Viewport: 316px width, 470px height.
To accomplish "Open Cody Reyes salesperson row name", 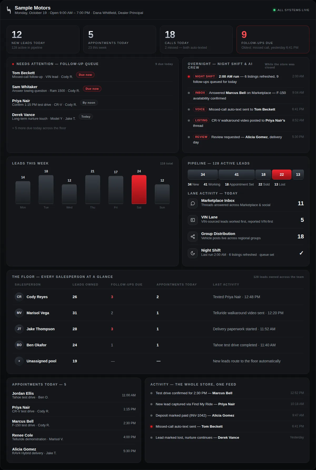I will (37, 297).
